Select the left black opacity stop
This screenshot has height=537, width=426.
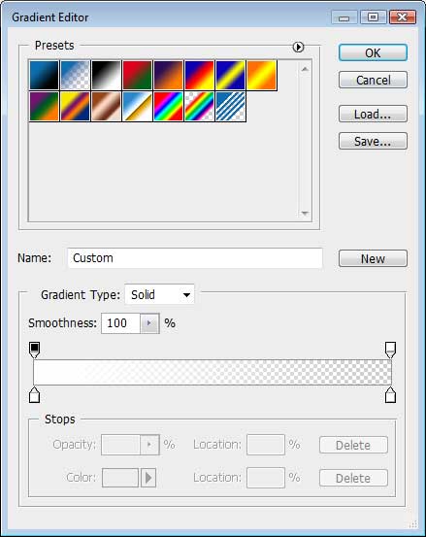(34, 350)
